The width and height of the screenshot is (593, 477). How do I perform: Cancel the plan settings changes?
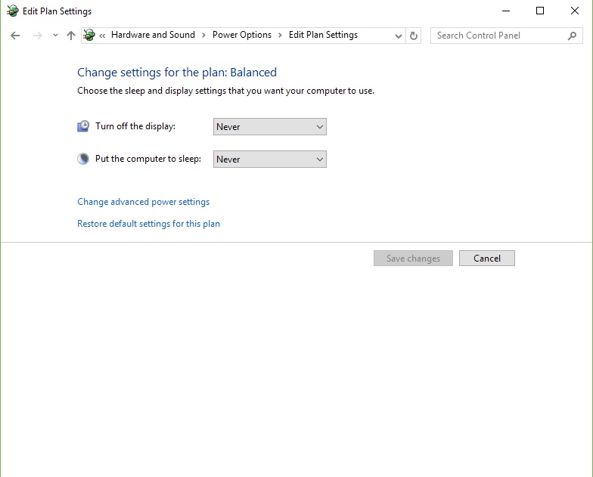(487, 259)
